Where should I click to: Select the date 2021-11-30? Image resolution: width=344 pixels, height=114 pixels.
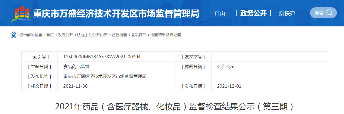click(x=75, y=86)
